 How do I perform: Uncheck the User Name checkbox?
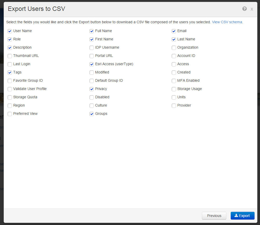[10, 31]
